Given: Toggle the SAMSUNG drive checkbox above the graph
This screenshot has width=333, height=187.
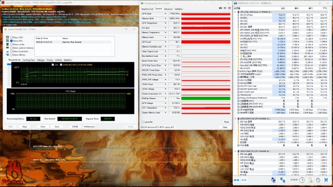Looking at the screenshot, I should coord(61,65).
